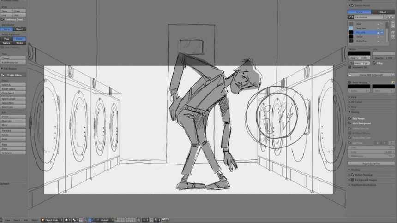
Task: Toggle visibility of the Sketches layer
Action: pyautogui.click(x=382, y=28)
